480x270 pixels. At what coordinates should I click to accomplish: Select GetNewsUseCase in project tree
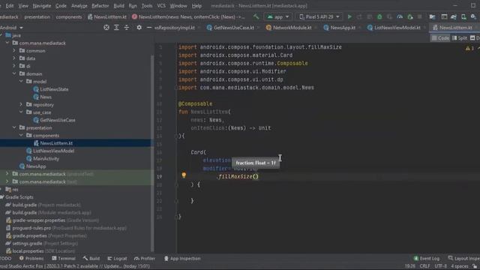tap(58, 120)
